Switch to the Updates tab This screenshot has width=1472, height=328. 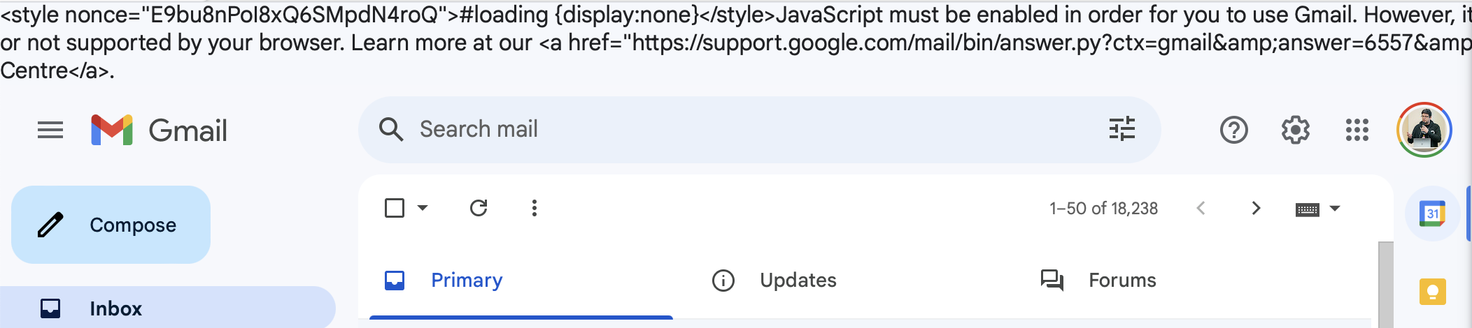pos(798,281)
